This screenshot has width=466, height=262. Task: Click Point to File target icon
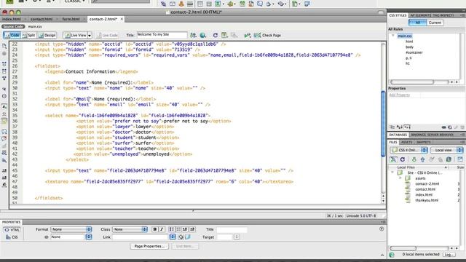point(181,237)
